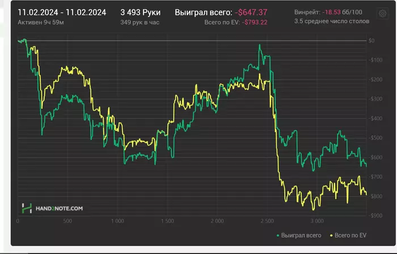This screenshot has width=397, height=254.
Task: Open the graph settings gear icon
Action: (x=382, y=13)
